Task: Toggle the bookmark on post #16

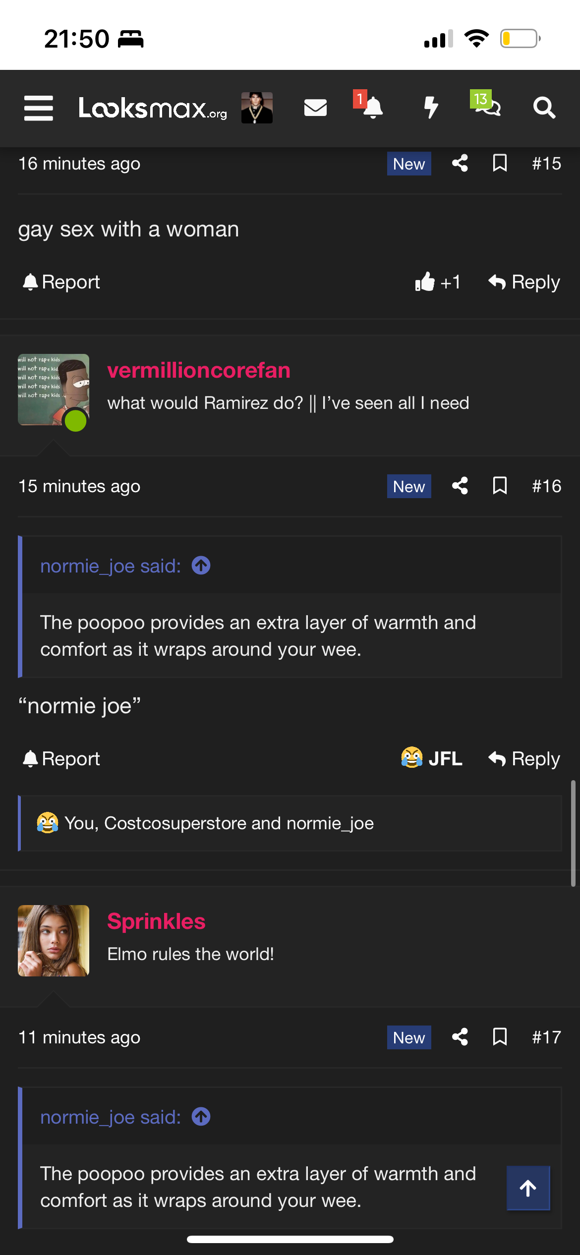Action: pyautogui.click(x=500, y=486)
